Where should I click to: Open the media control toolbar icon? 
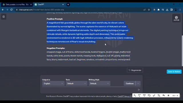pos(163,10)
